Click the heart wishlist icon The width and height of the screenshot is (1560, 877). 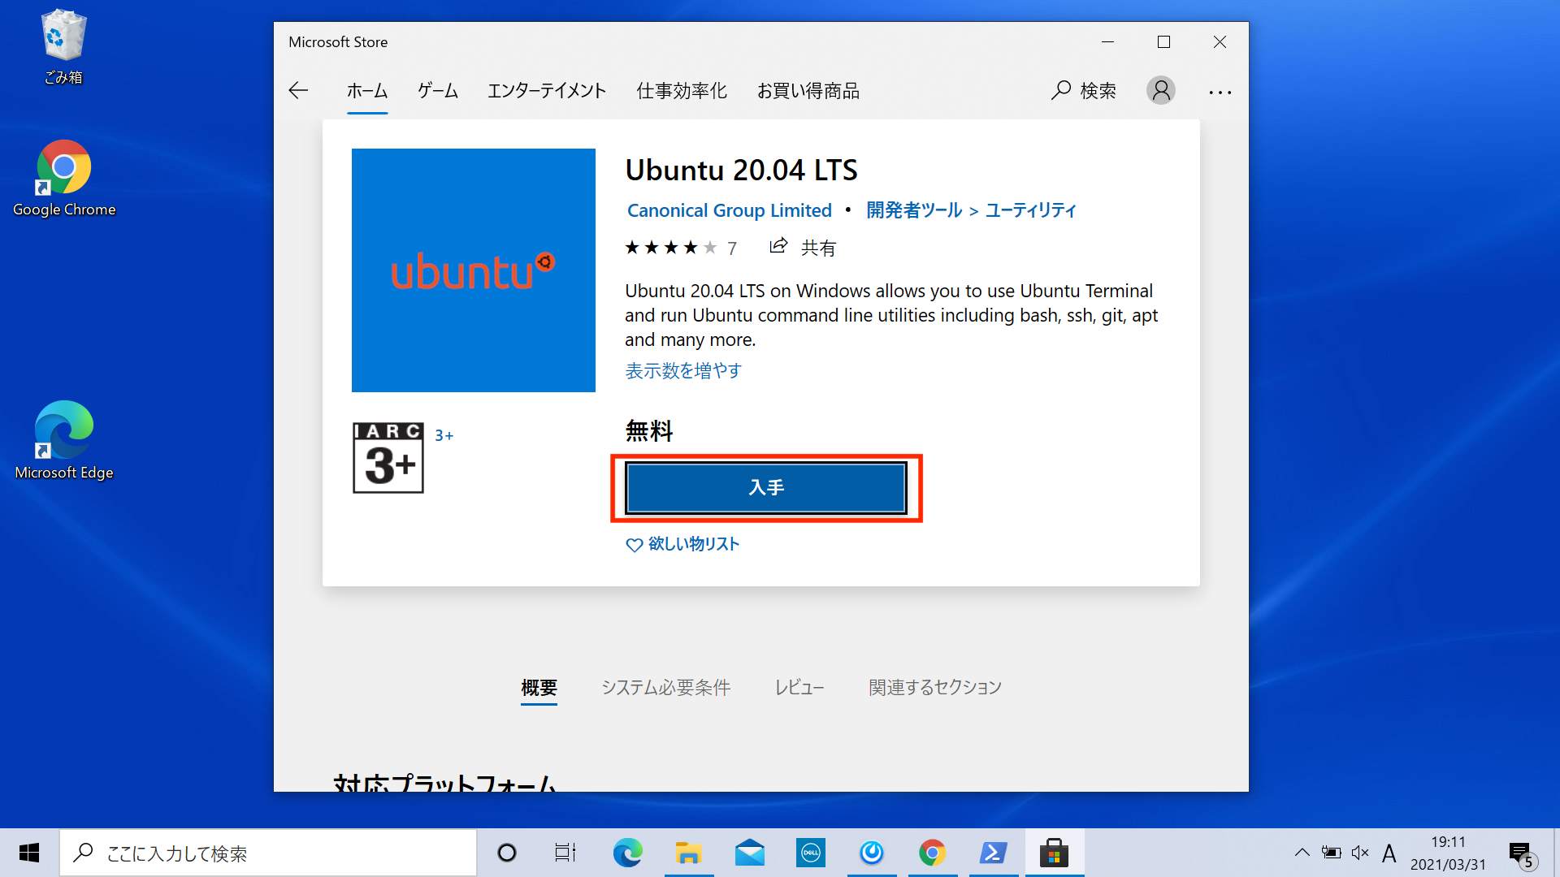(x=635, y=545)
